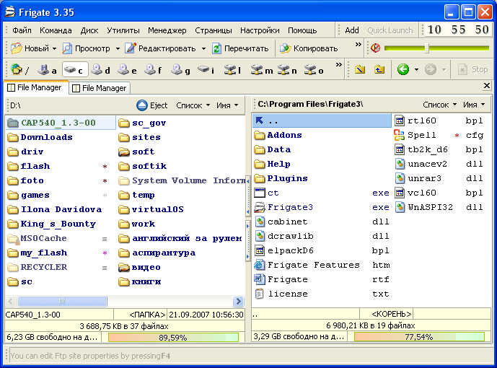The width and height of the screenshot is (497, 368).
Task: Expand drive bar overflow chevron
Action: (339, 65)
